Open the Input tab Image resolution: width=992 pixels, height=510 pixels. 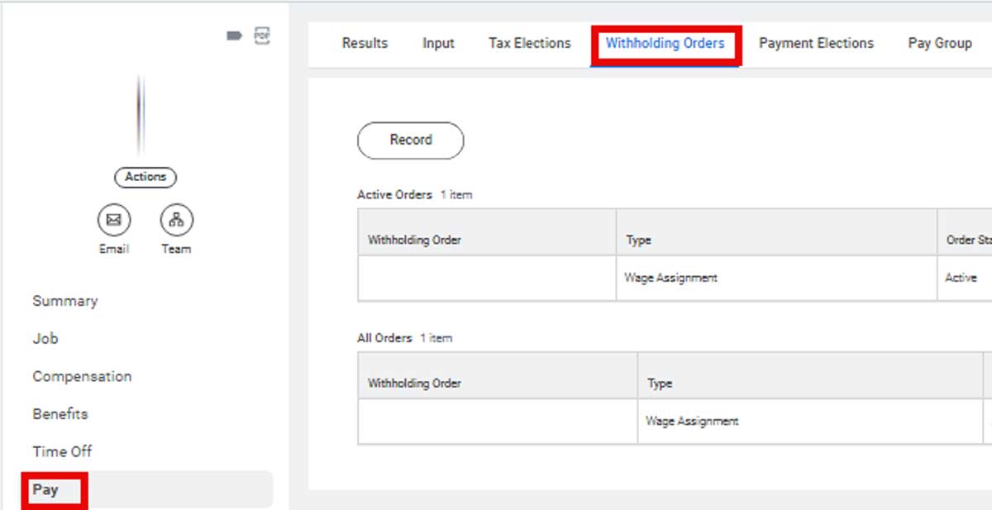pyautogui.click(x=438, y=43)
